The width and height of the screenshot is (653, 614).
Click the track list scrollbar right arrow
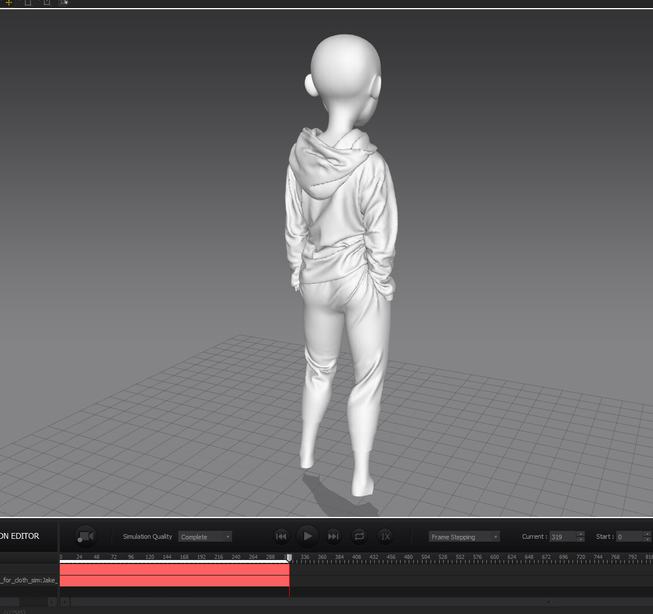(52, 601)
